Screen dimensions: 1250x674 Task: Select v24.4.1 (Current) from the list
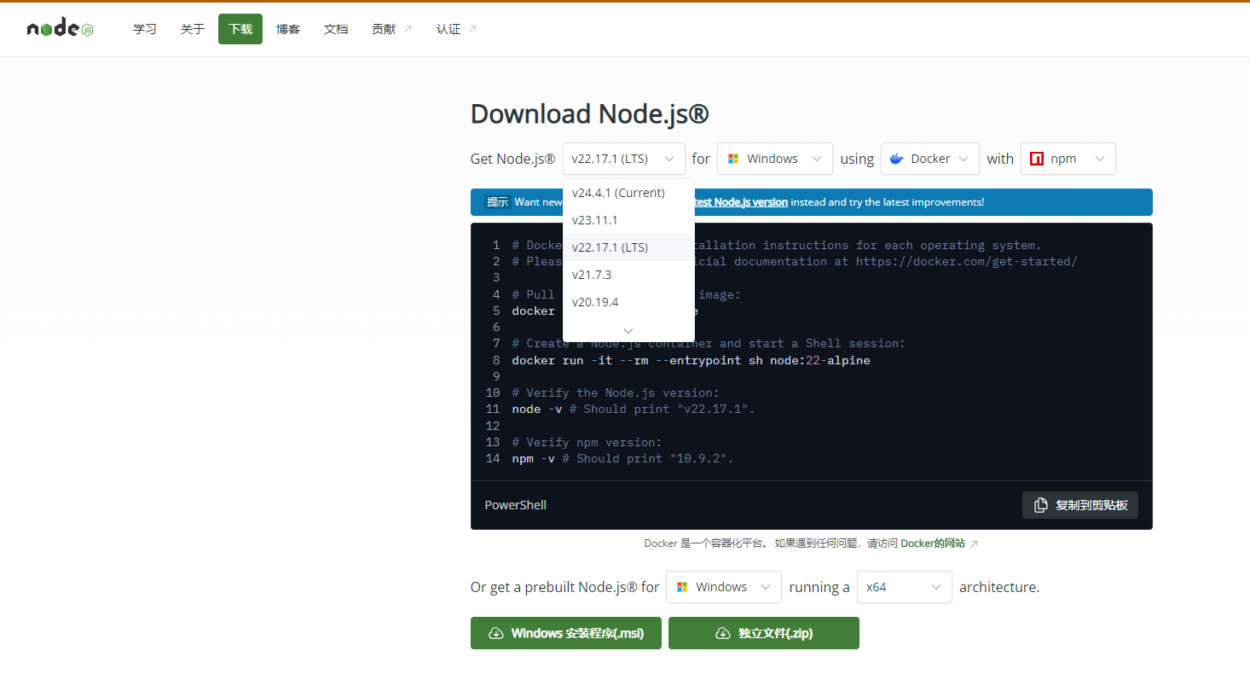628,193
